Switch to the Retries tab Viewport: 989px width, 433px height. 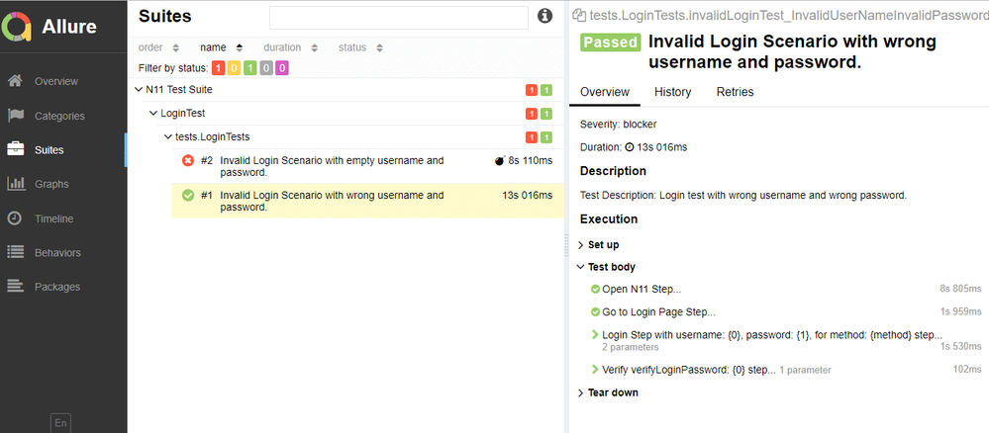click(x=735, y=92)
